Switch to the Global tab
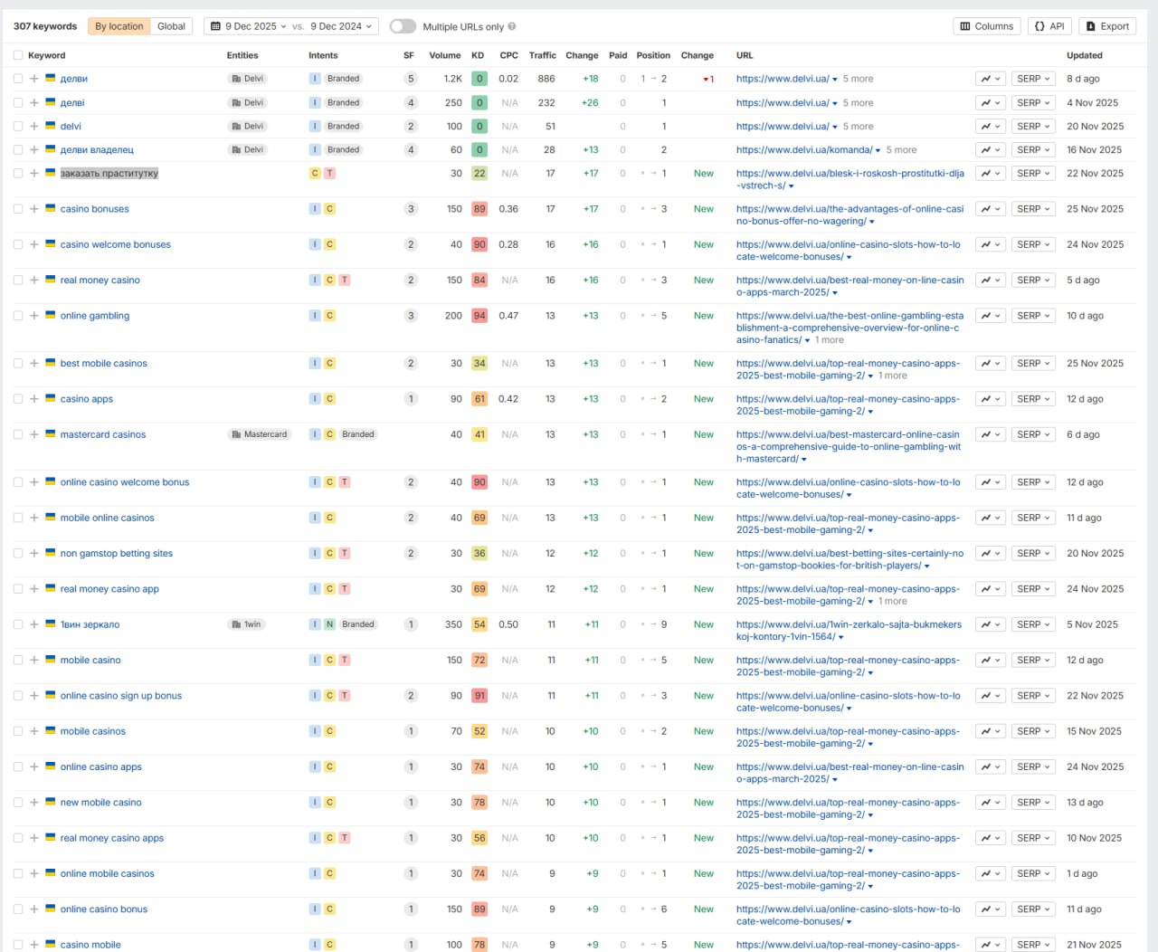 coord(171,26)
